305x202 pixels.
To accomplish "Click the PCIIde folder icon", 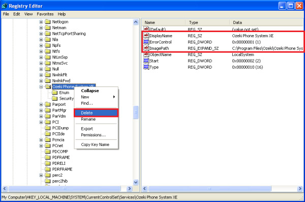I will point(48,134).
